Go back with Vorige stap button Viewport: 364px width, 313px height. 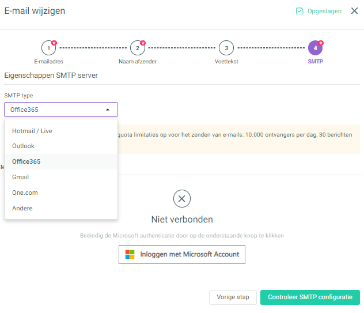tap(233, 297)
